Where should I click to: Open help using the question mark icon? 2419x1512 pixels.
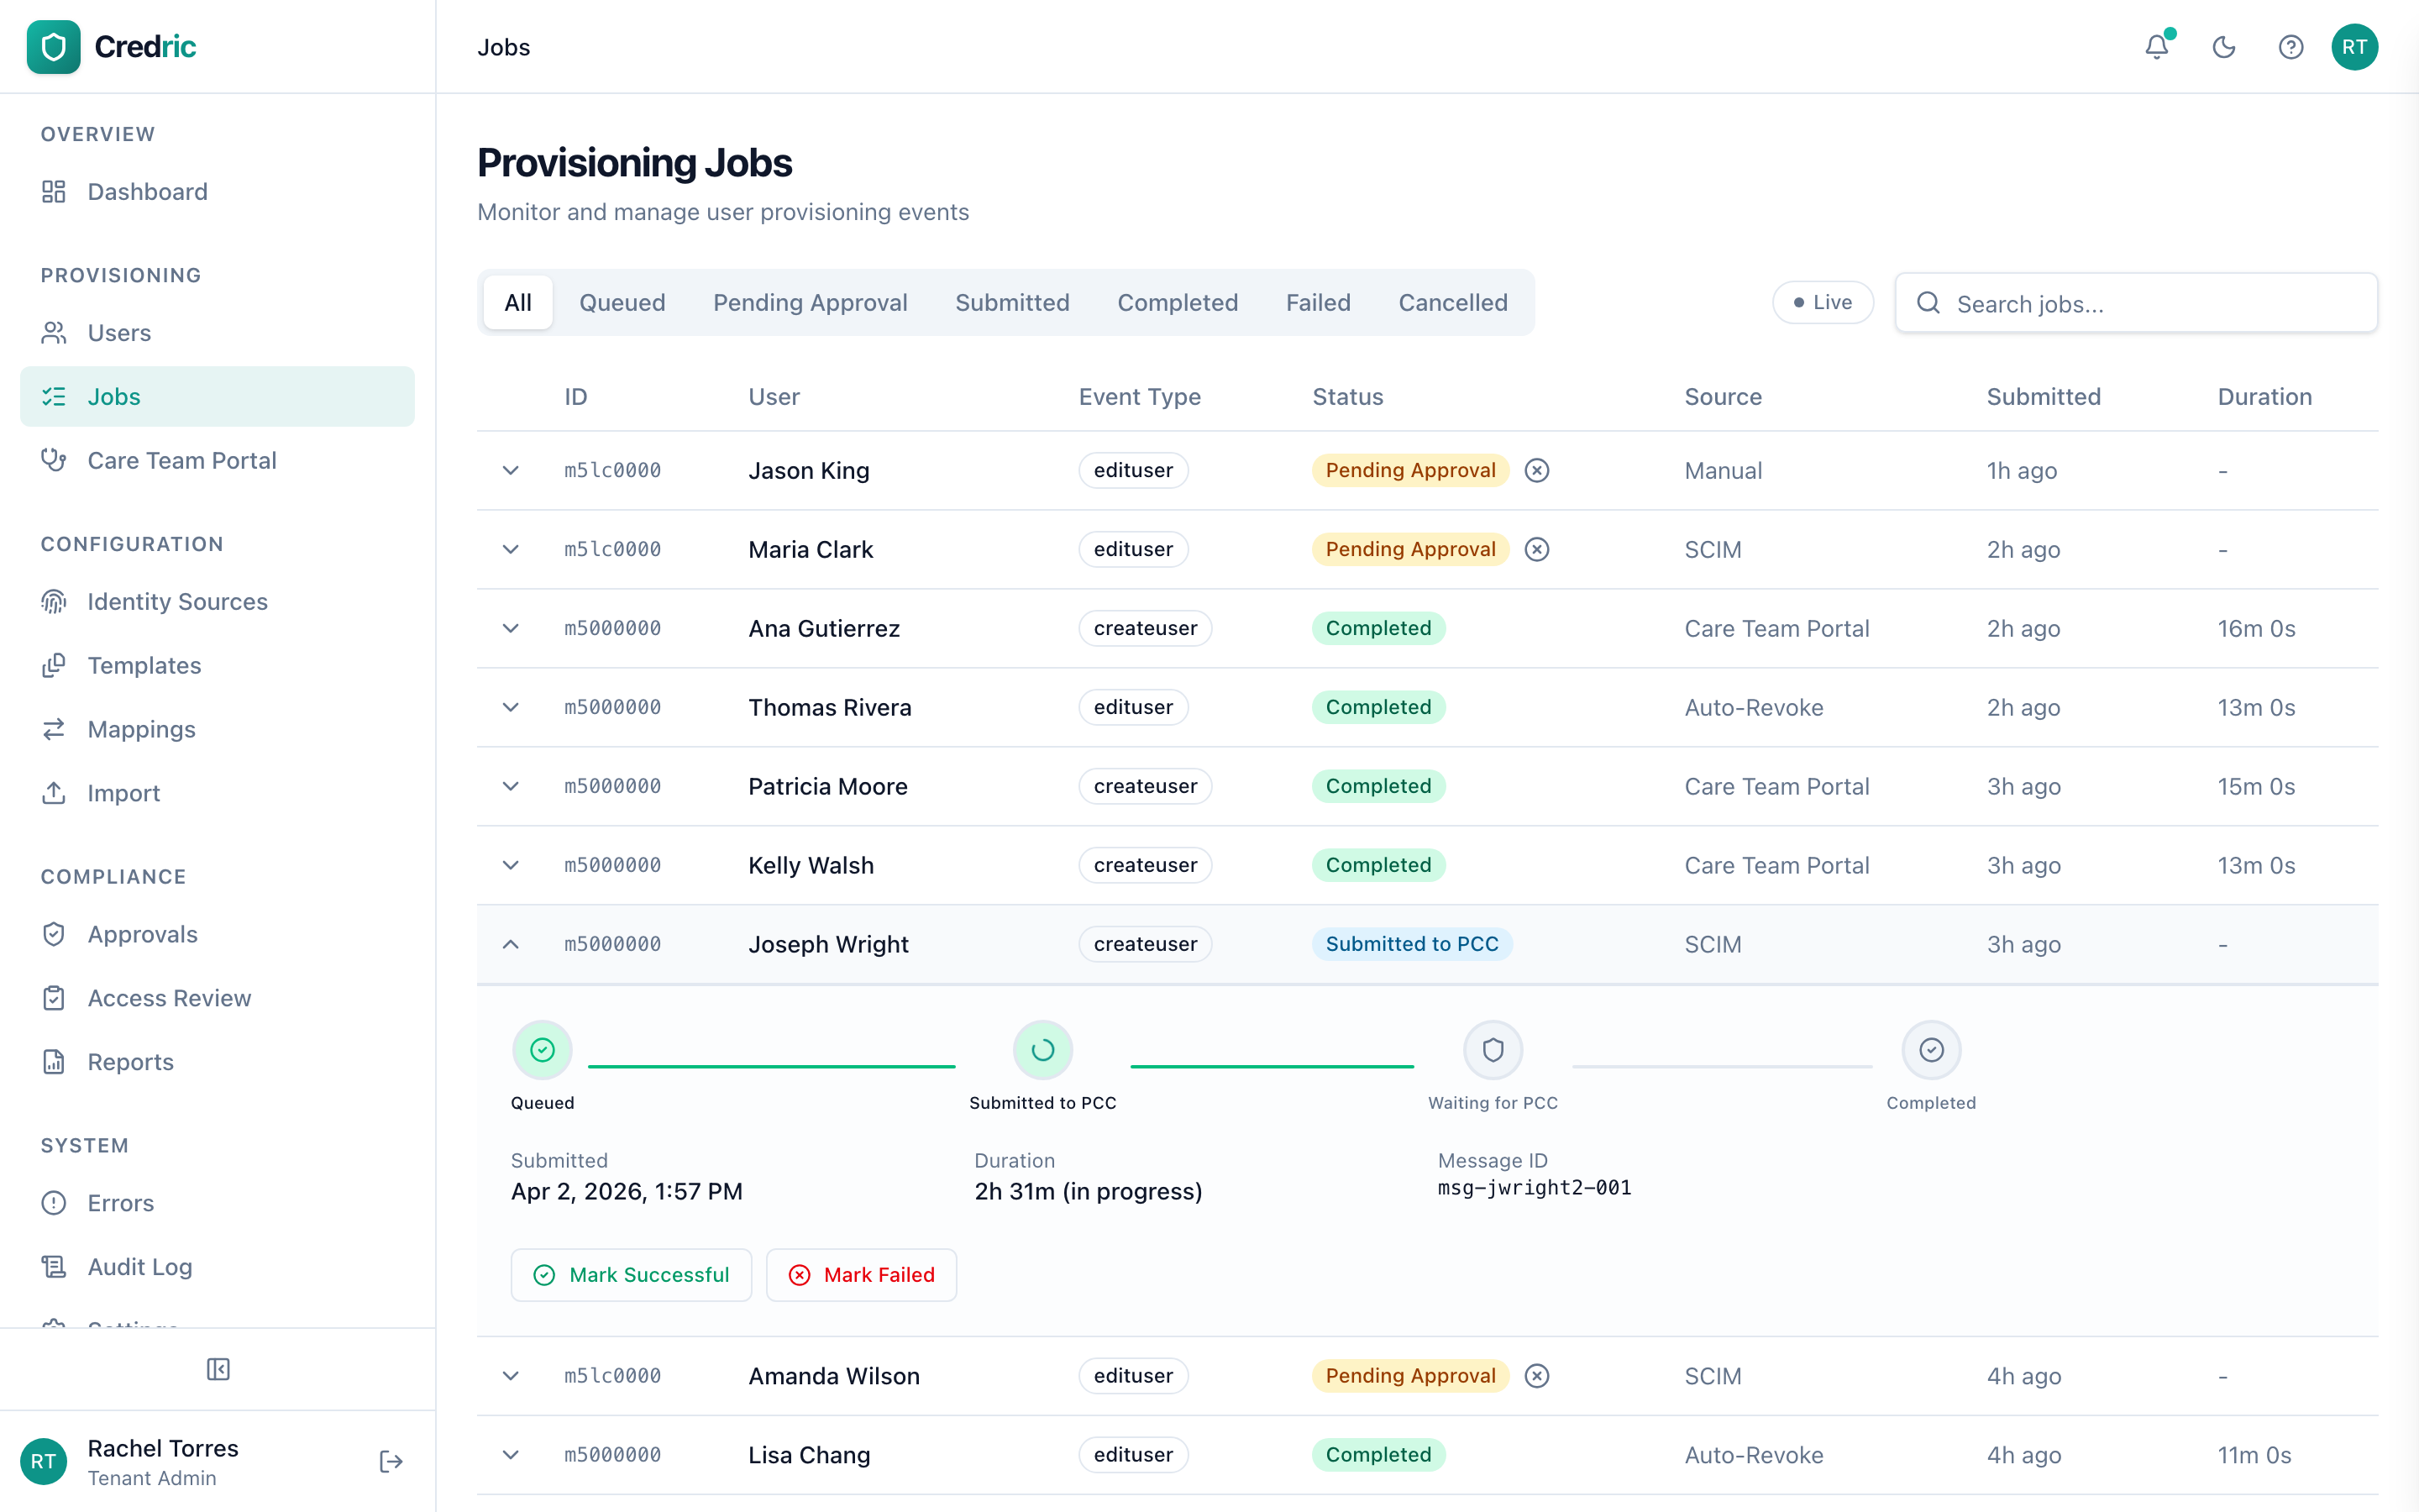coord(2291,46)
